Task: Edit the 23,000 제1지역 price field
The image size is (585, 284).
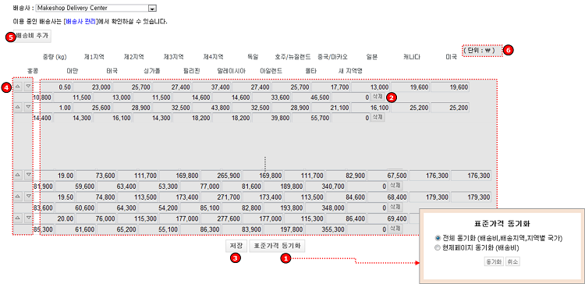Action: point(92,87)
